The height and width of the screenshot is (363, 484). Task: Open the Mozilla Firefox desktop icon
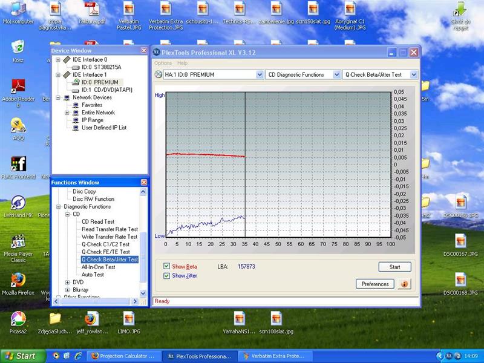tap(18, 280)
